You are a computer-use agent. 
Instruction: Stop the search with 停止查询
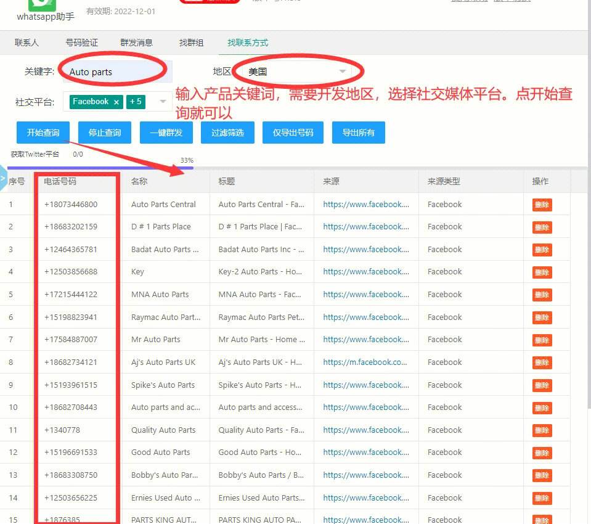(x=104, y=133)
